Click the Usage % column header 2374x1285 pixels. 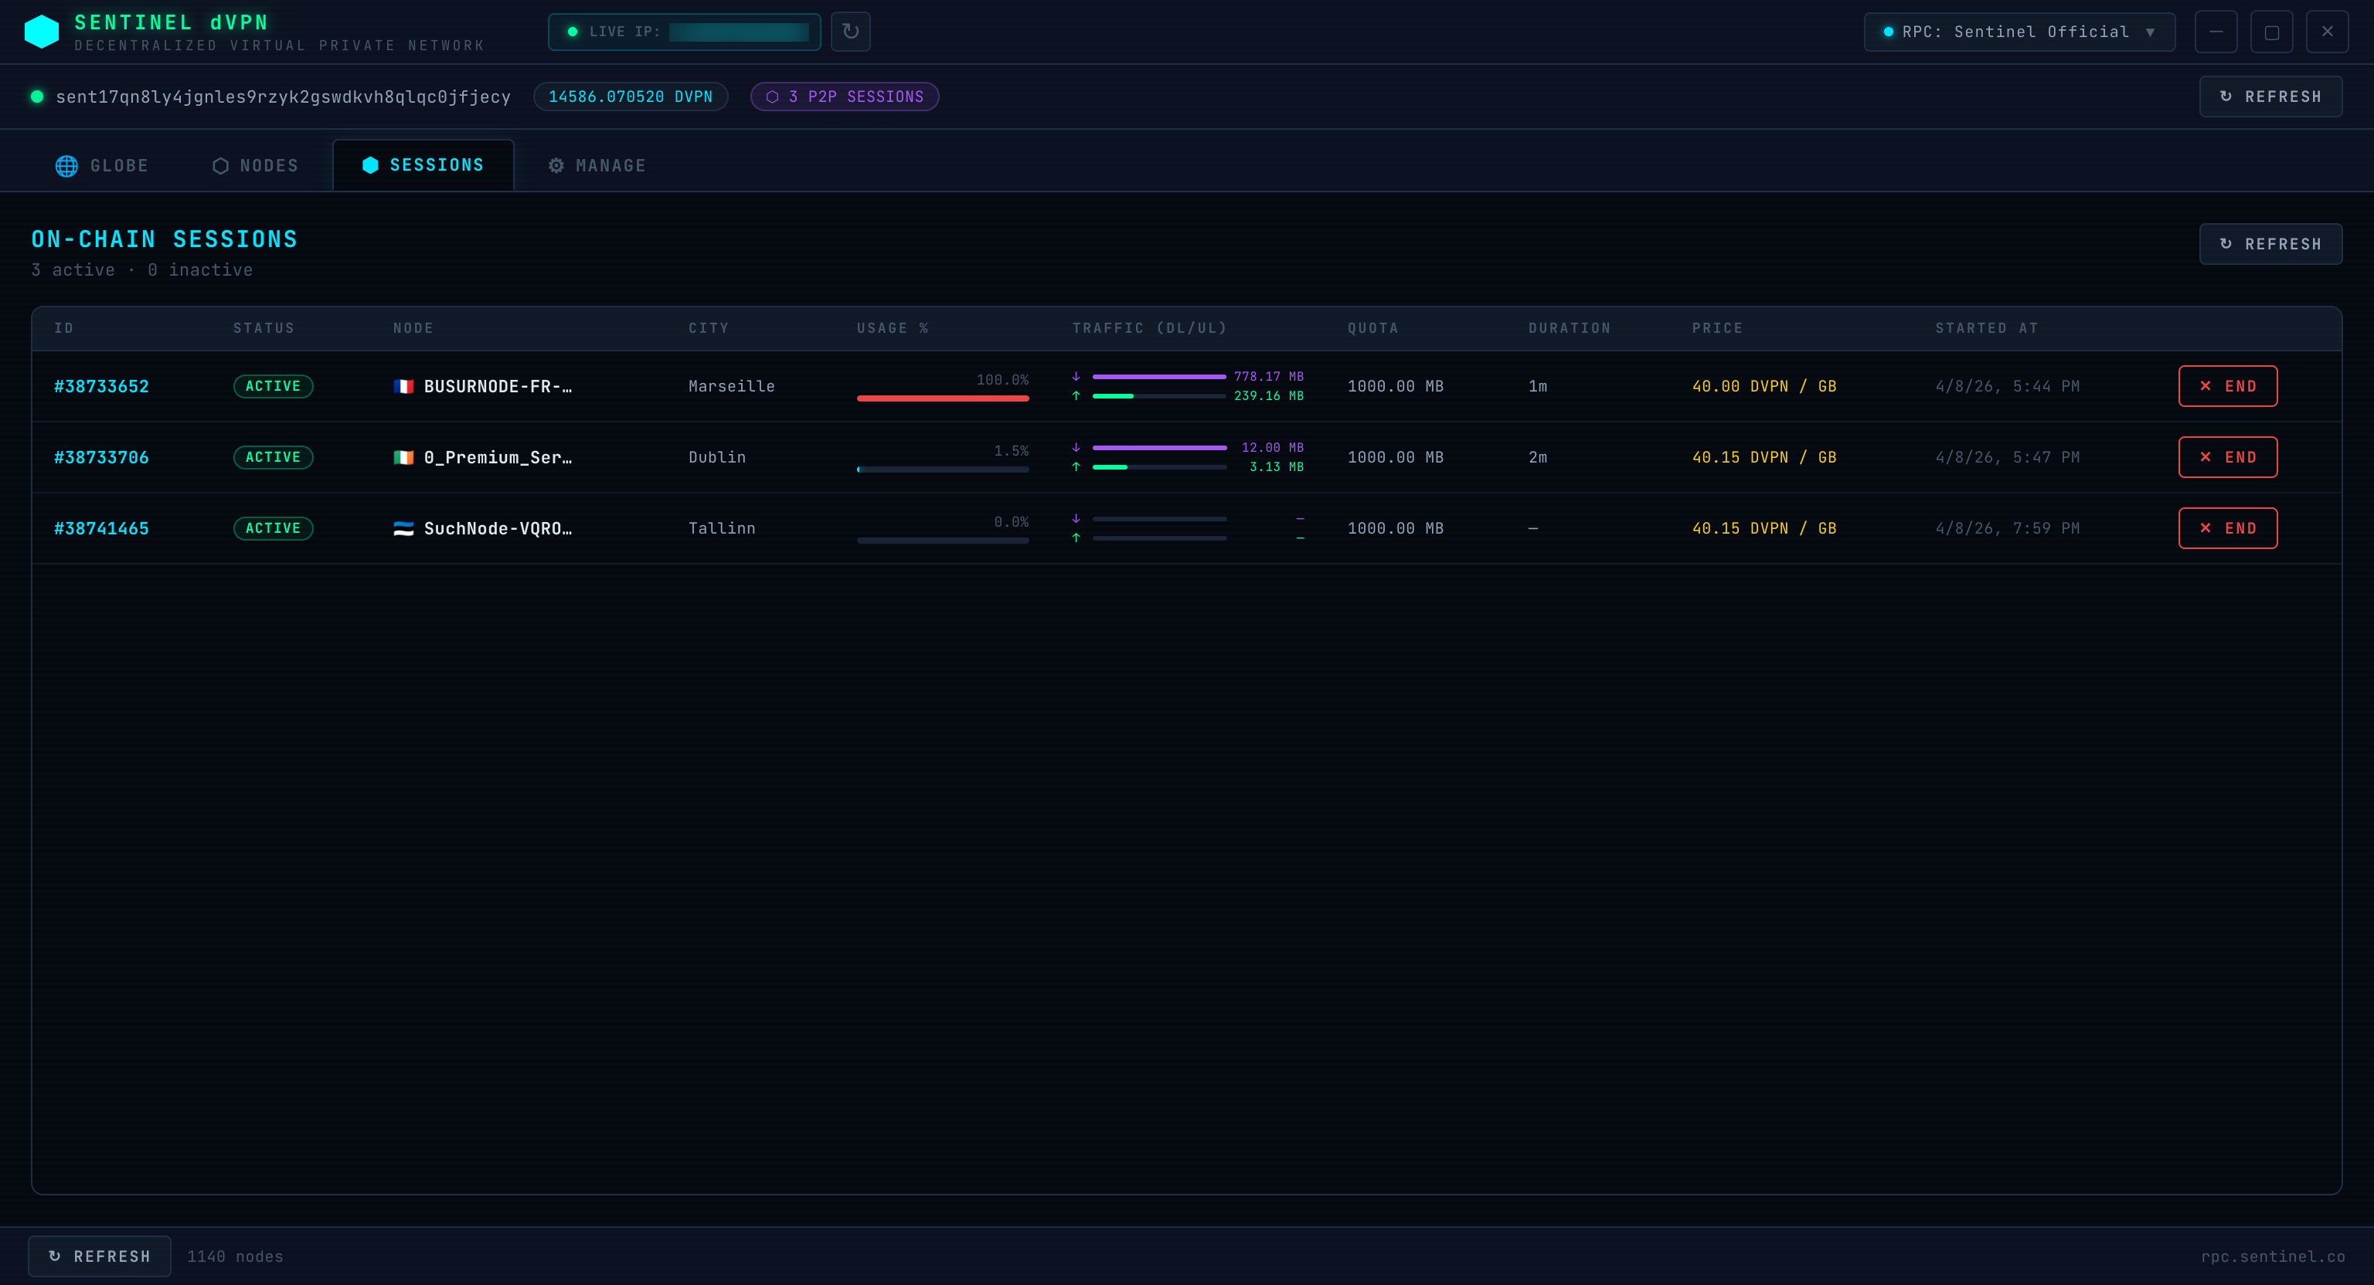pos(892,328)
